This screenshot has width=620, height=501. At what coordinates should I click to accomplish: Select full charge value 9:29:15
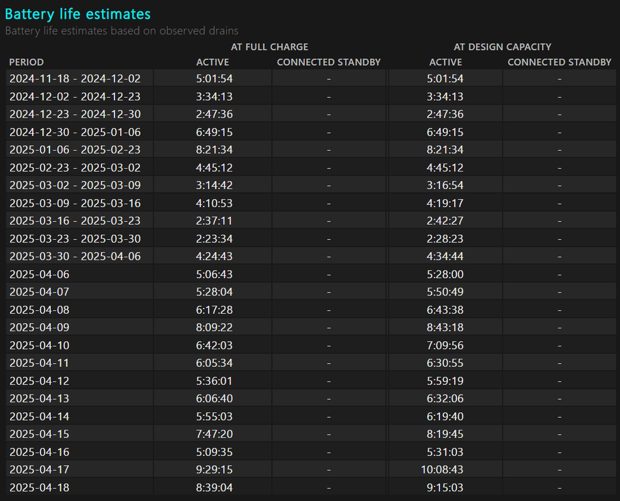tap(214, 470)
